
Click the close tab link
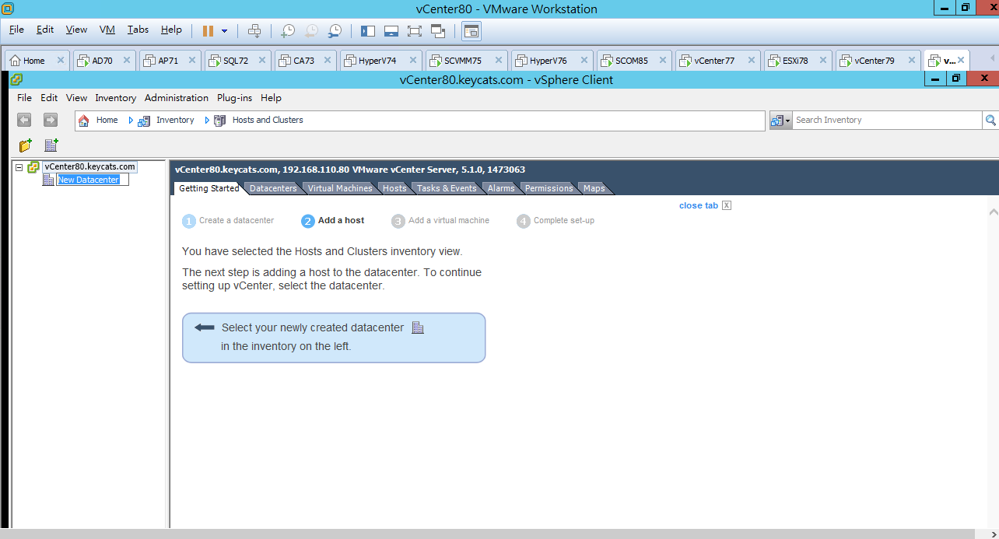(x=699, y=205)
